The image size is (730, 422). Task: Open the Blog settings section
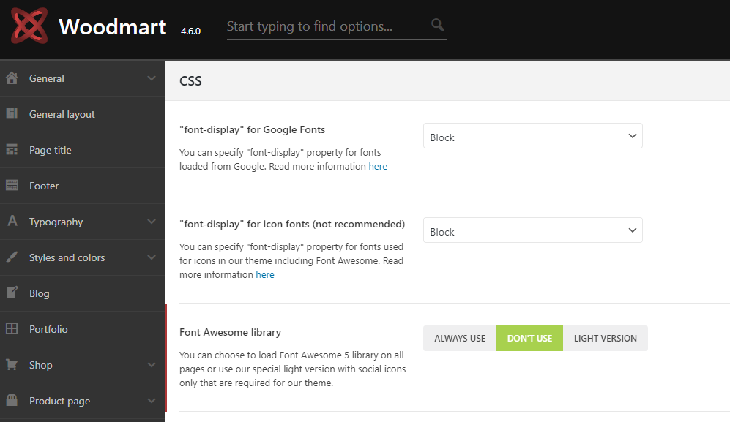click(x=40, y=293)
